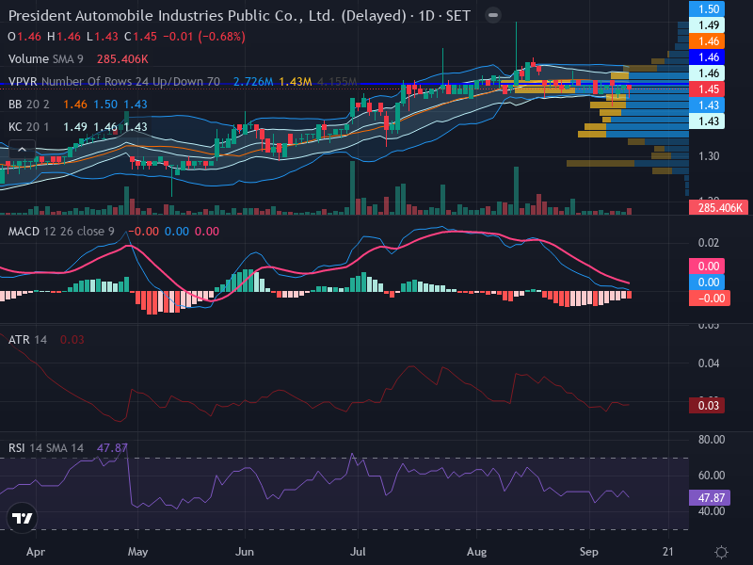The image size is (753, 565).
Task: Select the ATR 14 indicator label
Action: click(x=28, y=340)
